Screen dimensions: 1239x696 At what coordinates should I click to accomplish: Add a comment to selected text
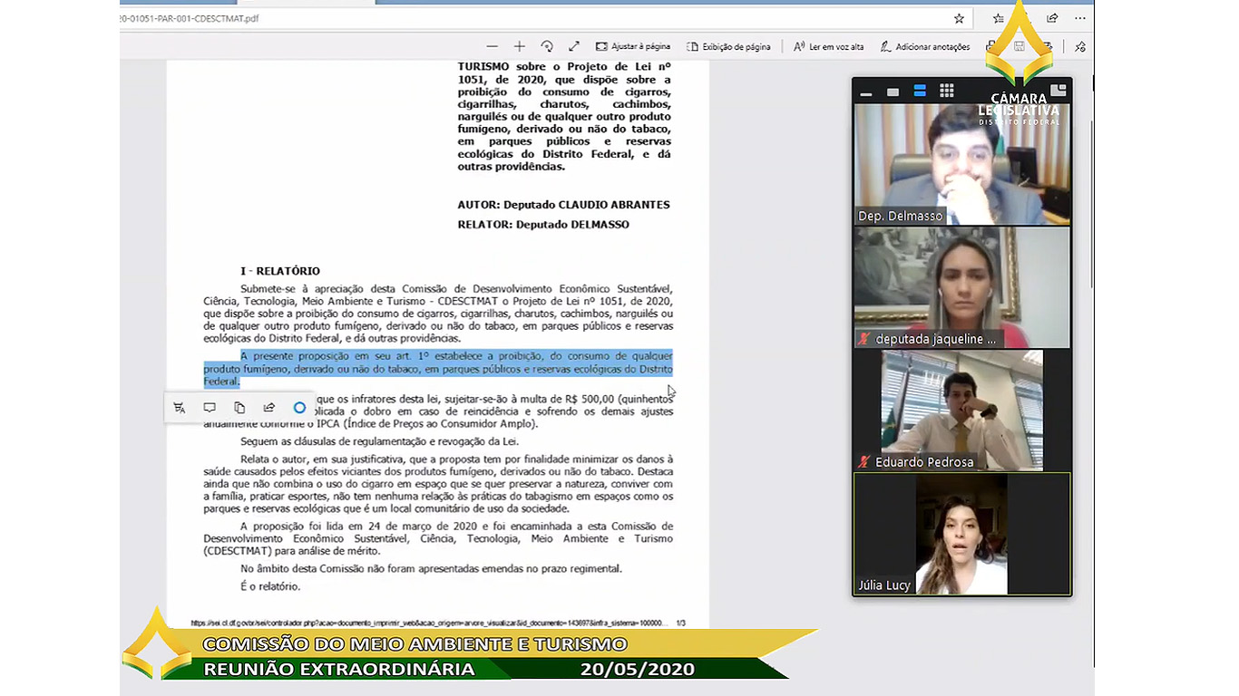click(x=210, y=408)
